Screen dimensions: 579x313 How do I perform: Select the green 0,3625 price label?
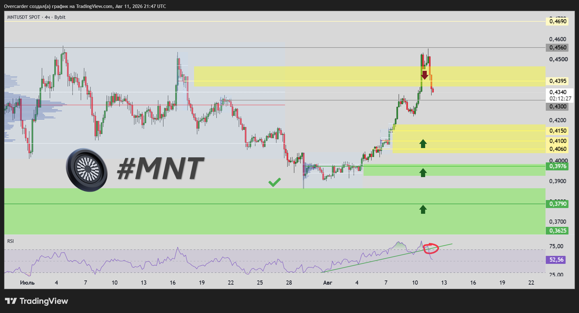[557, 231]
